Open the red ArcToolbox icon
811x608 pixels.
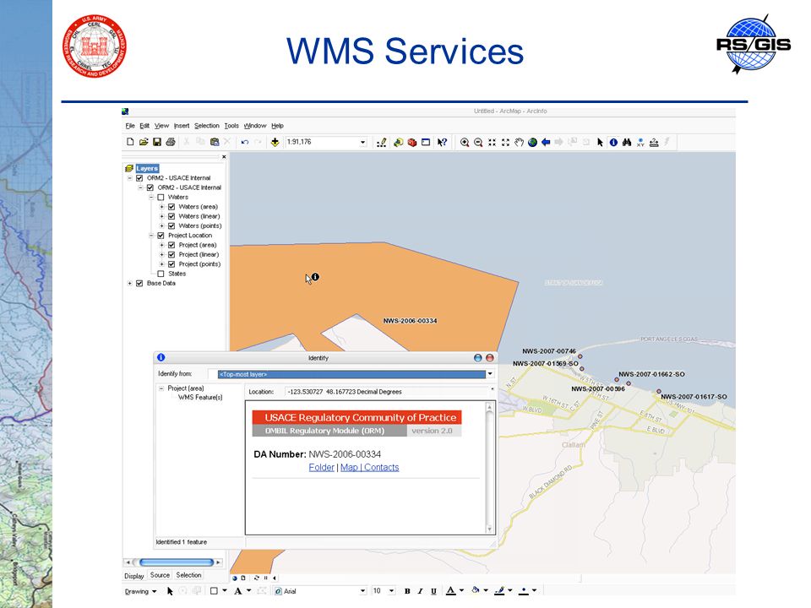click(412, 142)
